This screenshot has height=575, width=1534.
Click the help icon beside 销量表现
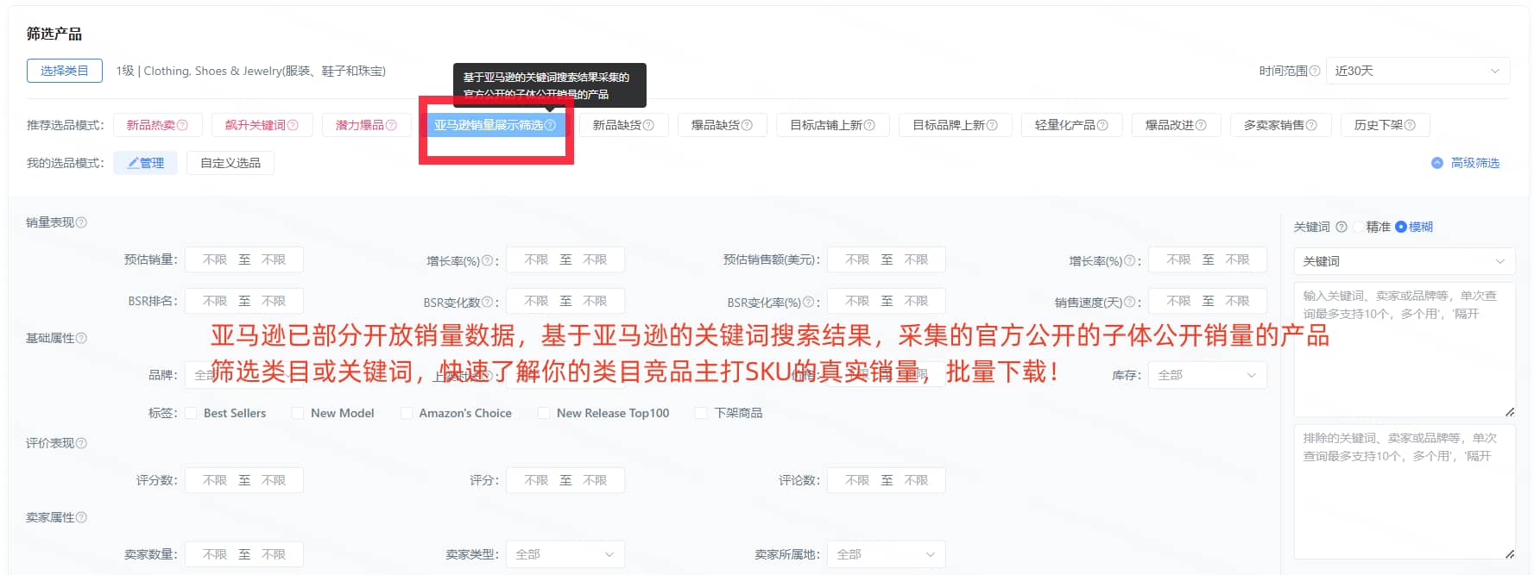[81, 222]
